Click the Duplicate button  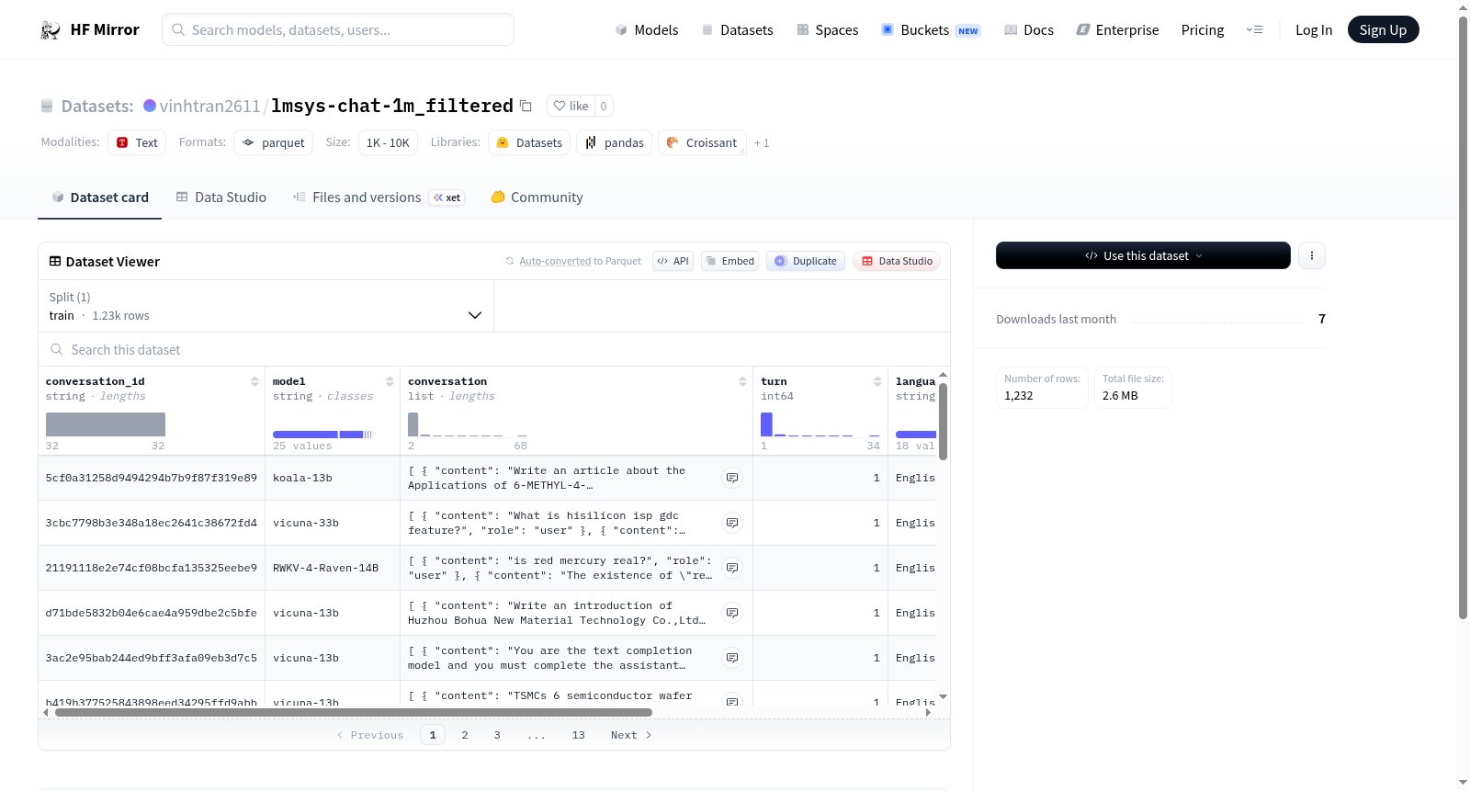806,261
